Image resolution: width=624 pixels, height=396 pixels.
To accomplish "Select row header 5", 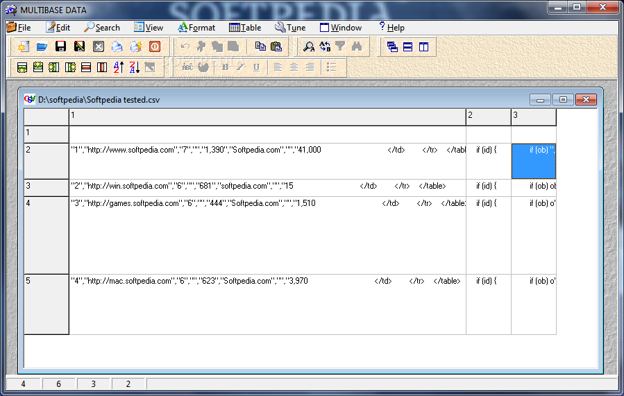I will pos(47,304).
